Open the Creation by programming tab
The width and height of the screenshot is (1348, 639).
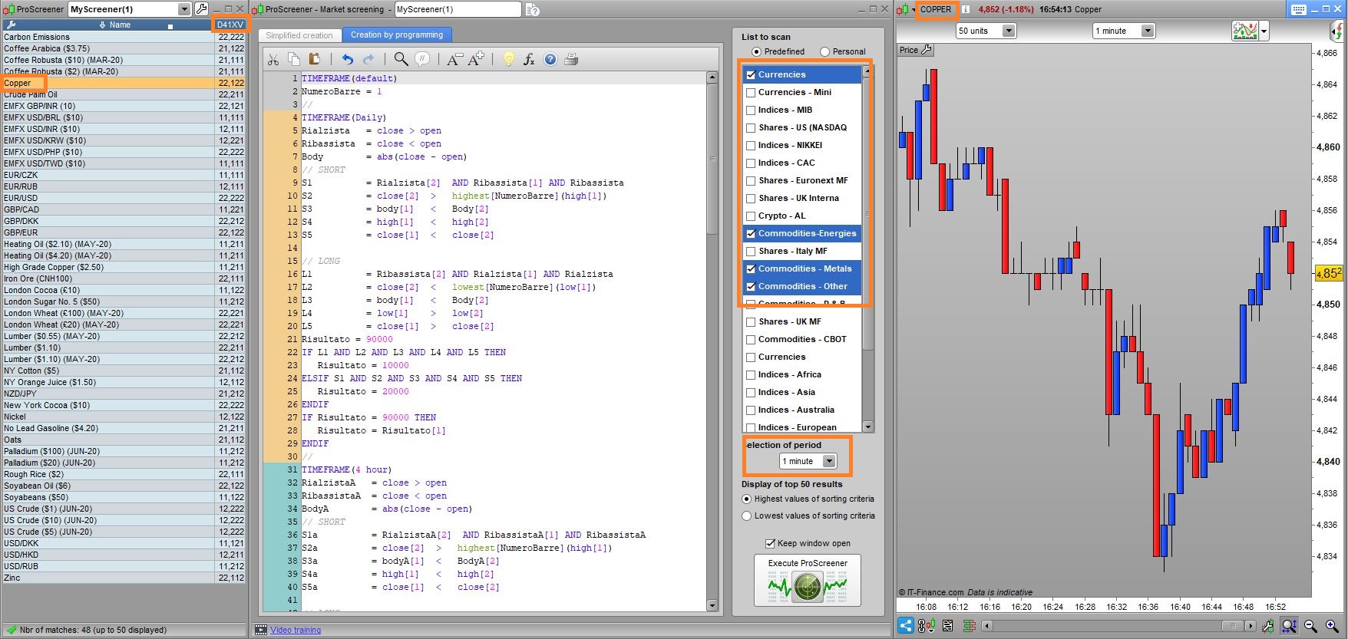point(397,35)
